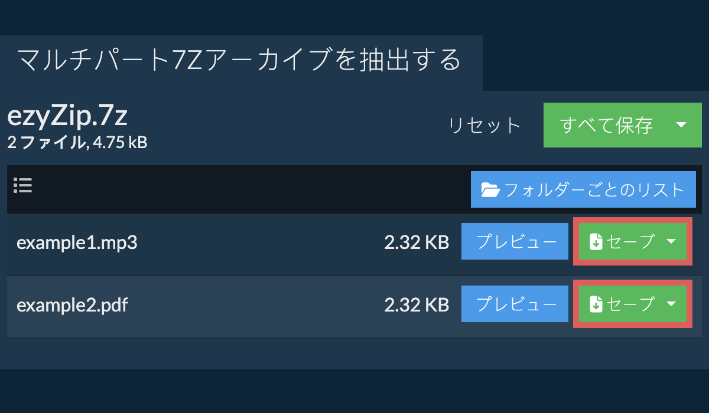Click the list view icon
Viewport: 709px width, 413px height.
click(22, 186)
